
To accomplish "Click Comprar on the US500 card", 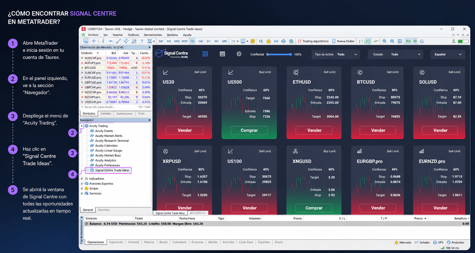I will click(x=249, y=131).
